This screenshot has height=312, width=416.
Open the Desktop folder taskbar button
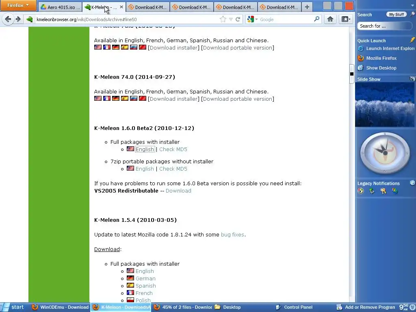228,307
